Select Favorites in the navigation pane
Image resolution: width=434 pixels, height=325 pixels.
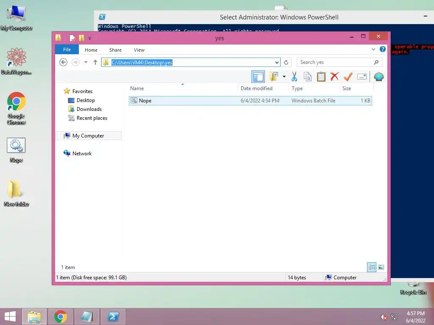coord(82,91)
